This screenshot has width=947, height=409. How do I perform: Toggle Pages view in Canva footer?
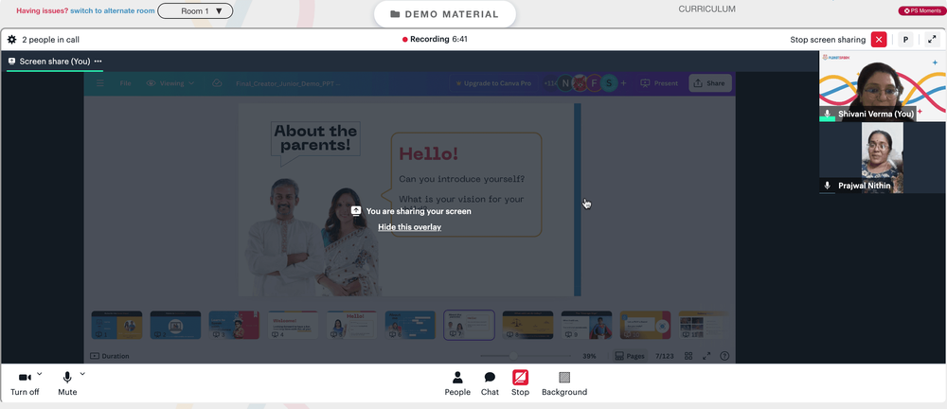point(630,356)
